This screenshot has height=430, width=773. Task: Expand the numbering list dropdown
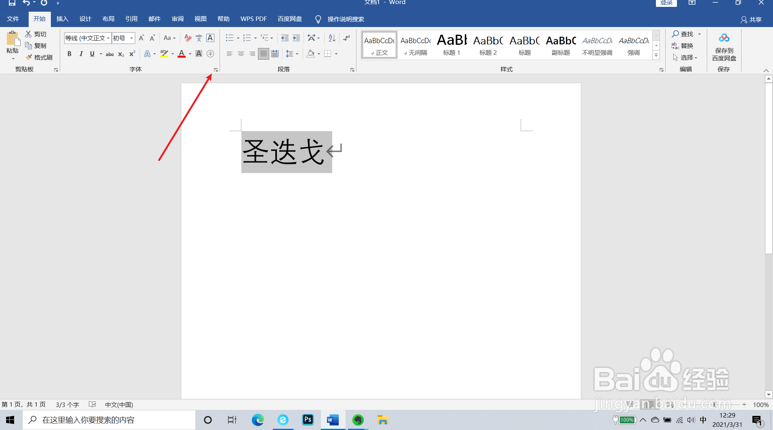pos(256,38)
